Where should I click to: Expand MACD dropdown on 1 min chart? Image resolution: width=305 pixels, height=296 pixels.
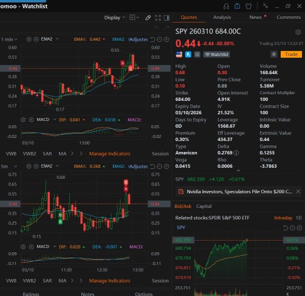[55, 120]
